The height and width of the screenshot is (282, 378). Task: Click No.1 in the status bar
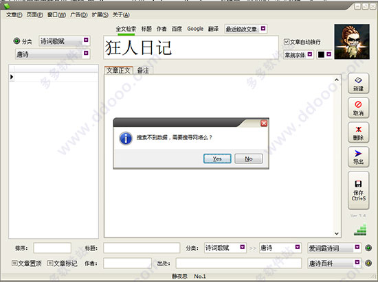click(200, 277)
